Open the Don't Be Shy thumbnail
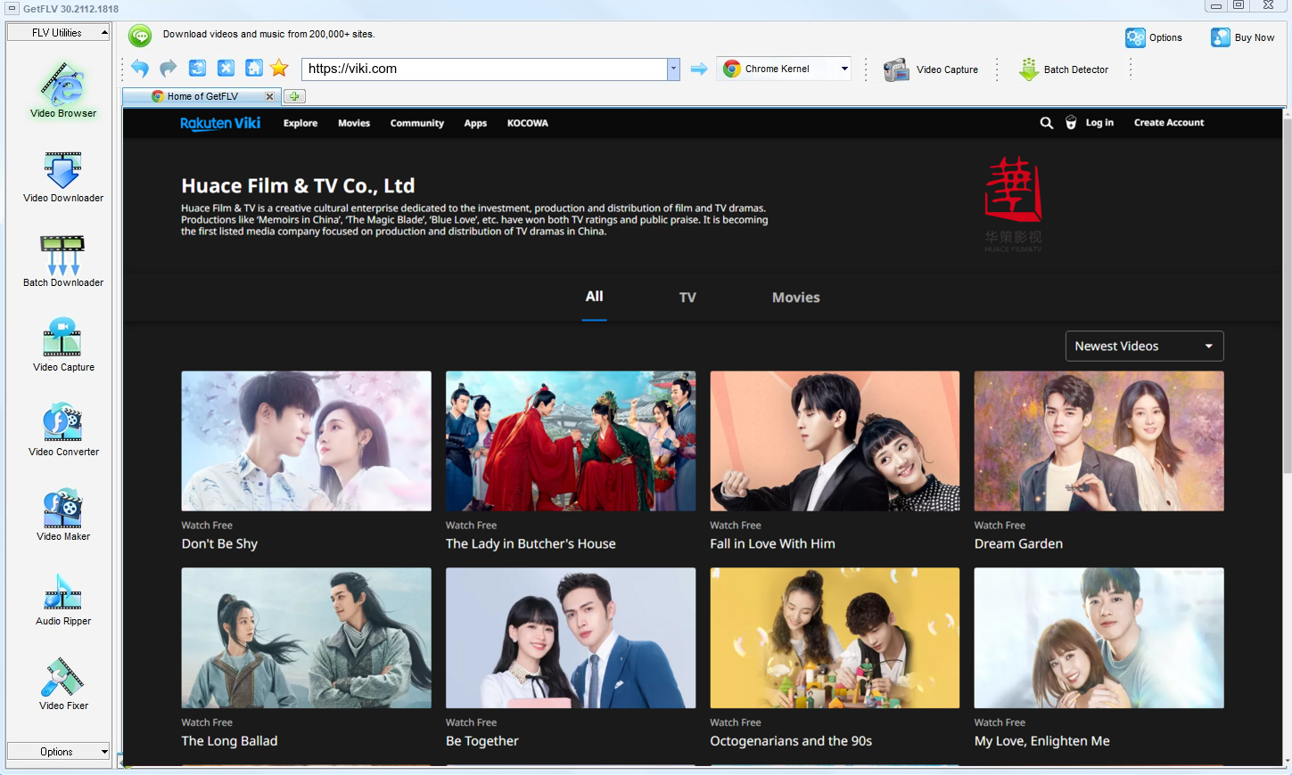Image resolution: width=1292 pixels, height=775 pixels. pos(306,441)
